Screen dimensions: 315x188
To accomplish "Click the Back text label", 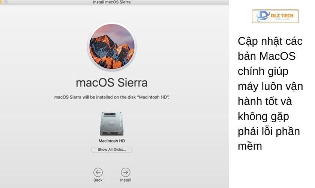I will point(98,180).
